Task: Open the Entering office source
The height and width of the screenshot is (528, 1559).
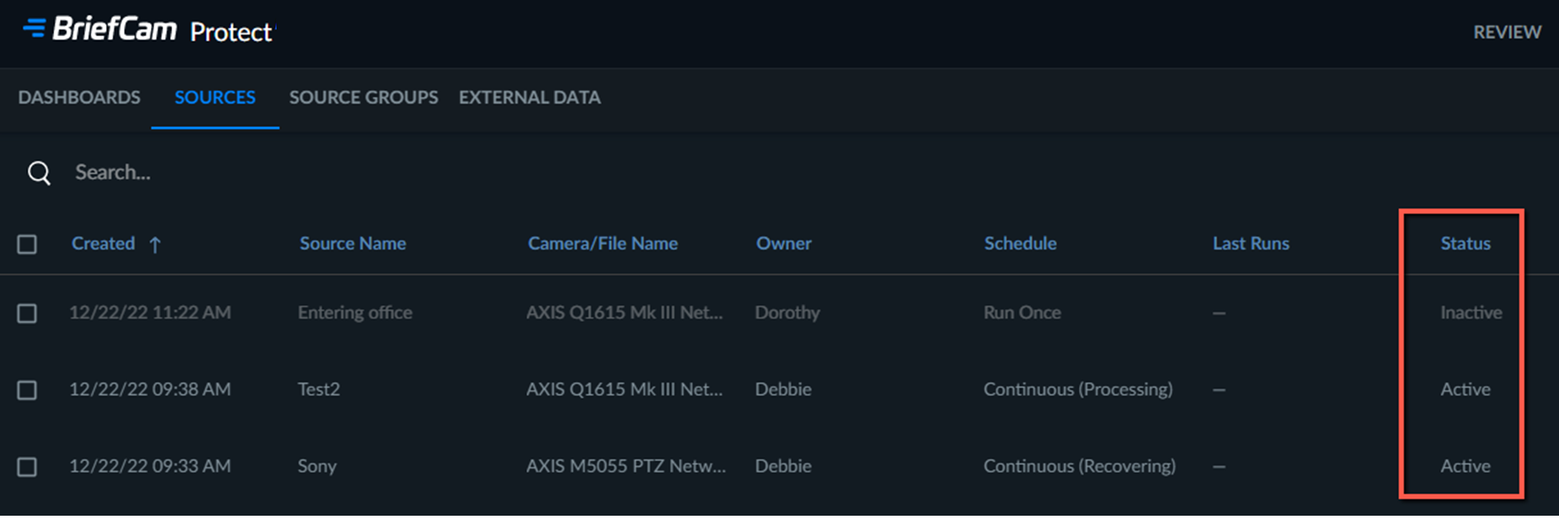Action: point(355,312)
